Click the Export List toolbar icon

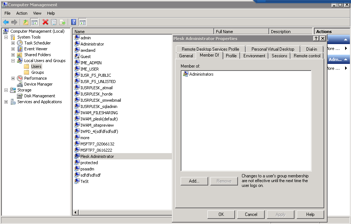pyautogui.click(x=62, y=22)
